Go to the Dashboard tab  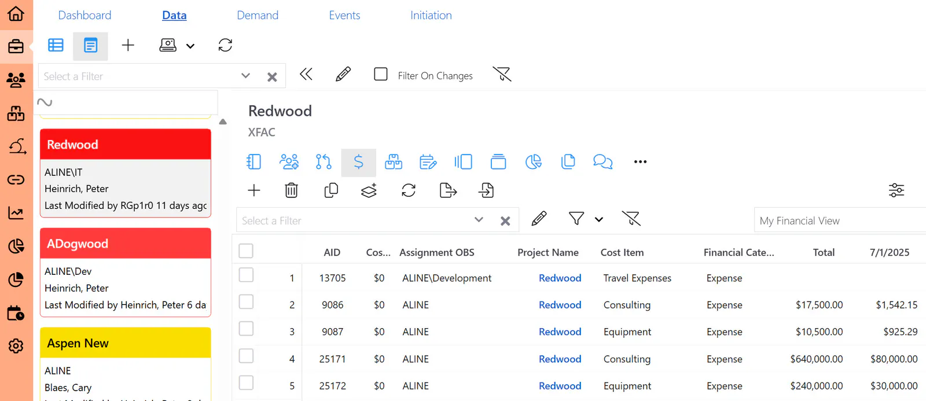pyautogui.click(x=84, y=15)
